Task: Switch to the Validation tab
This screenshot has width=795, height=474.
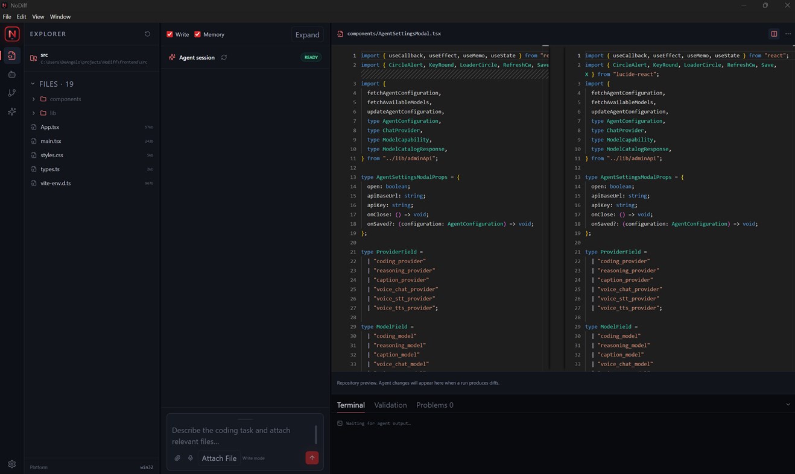Action: tap(390, 405)
